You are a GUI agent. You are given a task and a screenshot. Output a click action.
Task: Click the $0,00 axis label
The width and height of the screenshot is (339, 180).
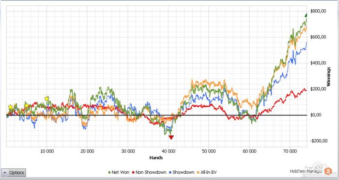point(316,115)
